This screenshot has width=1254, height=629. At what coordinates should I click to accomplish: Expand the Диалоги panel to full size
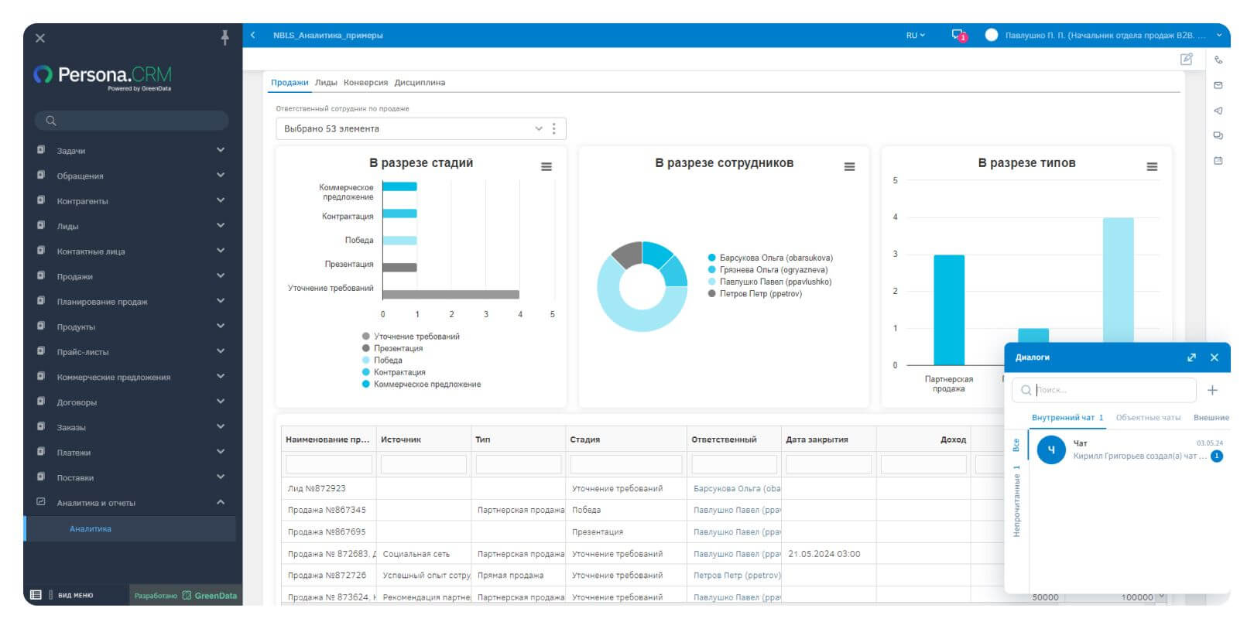click(1191, 357)
